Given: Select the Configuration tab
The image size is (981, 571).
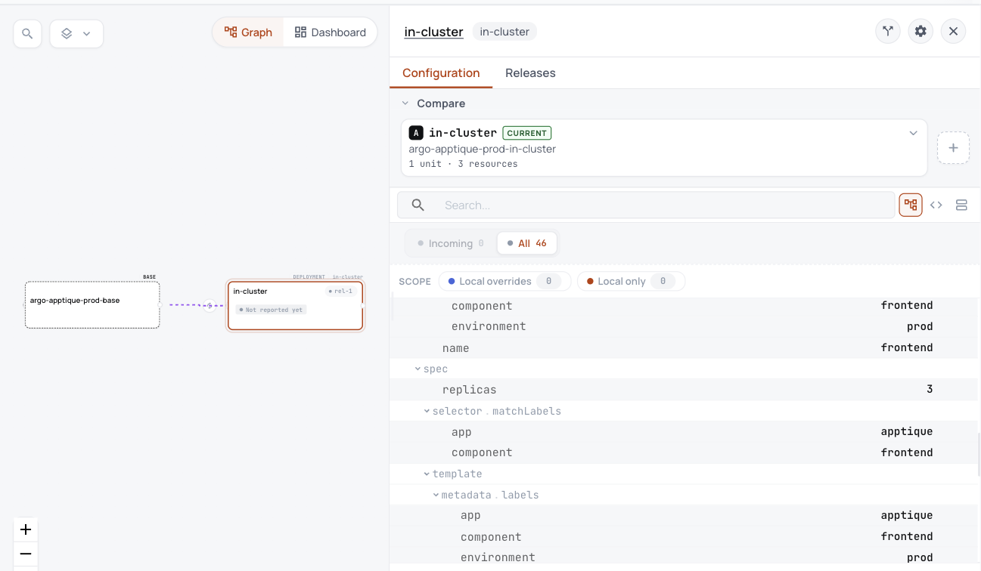Looking at the screenshot, I should click(x=441, y=73).
